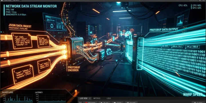Click the BANDWIDTH: 8.4 Gbps value

16,15
